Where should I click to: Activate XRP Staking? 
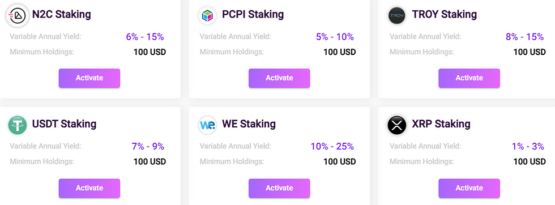[x=469, y=188]
